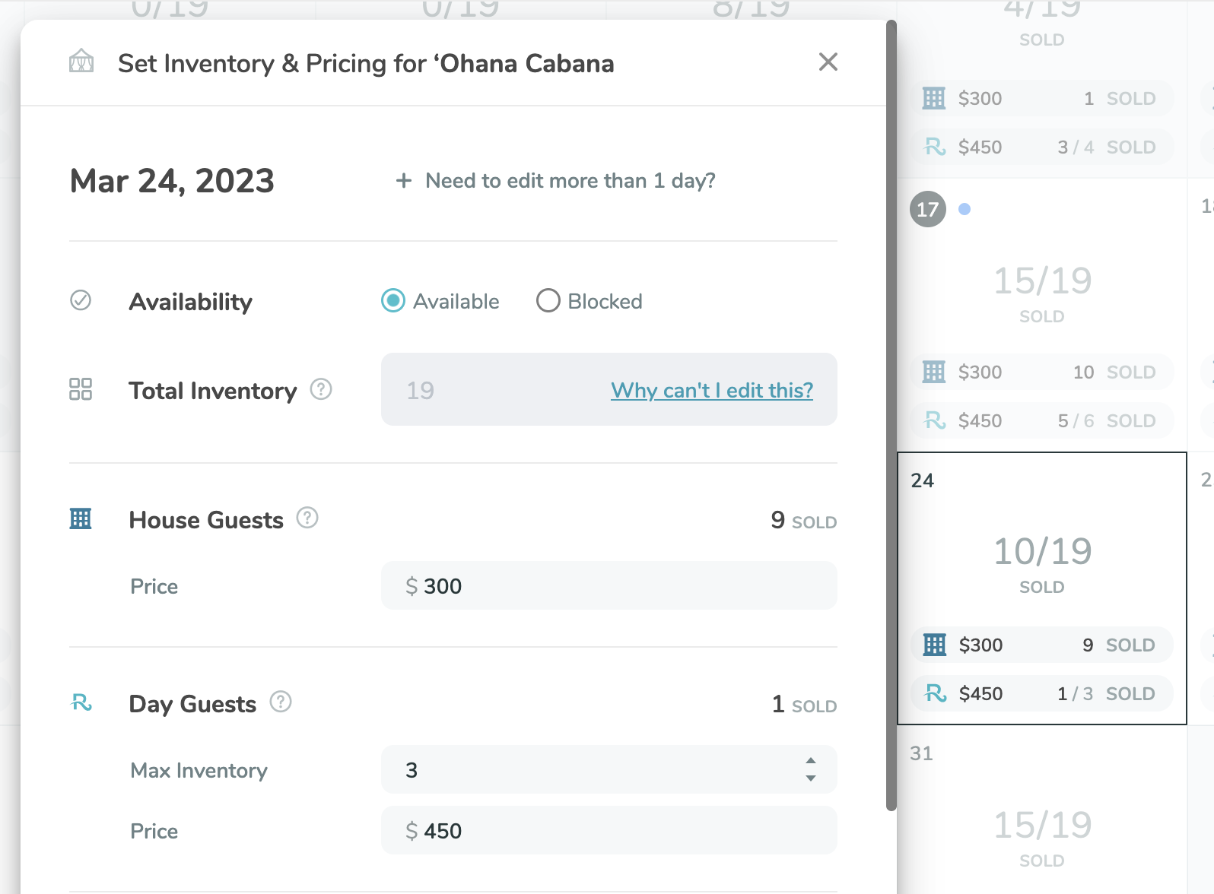The image size is (1214, 894).
Task: Click the House Guests price field
Action: click(609, 586)
